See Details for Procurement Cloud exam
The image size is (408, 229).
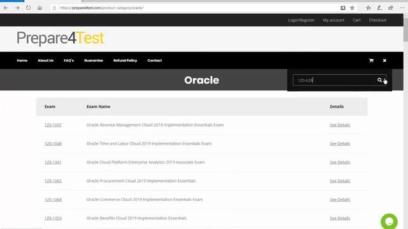(340, 181)
